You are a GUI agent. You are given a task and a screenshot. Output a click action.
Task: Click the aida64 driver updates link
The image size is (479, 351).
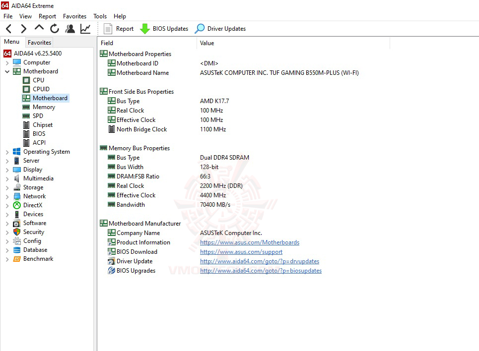259,261
